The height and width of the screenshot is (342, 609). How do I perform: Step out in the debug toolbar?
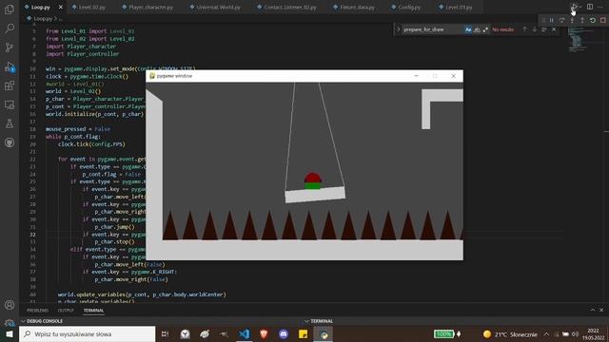pyautogui.click(x=581, y=20)
